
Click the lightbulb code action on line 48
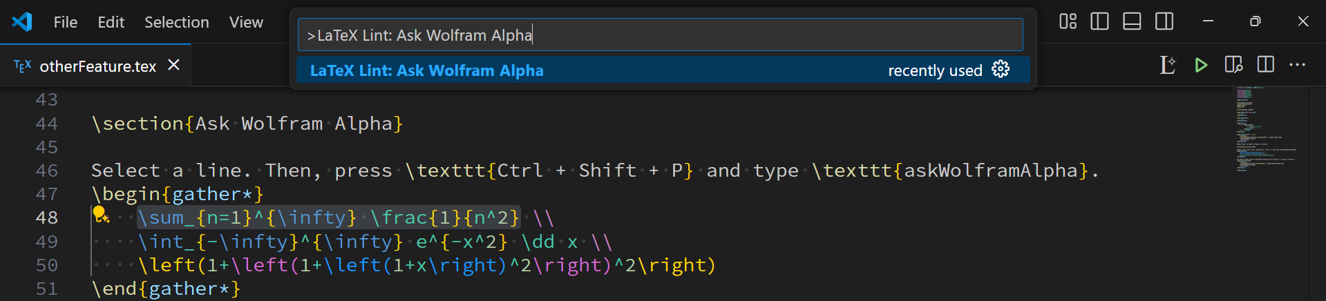(101, 215)
